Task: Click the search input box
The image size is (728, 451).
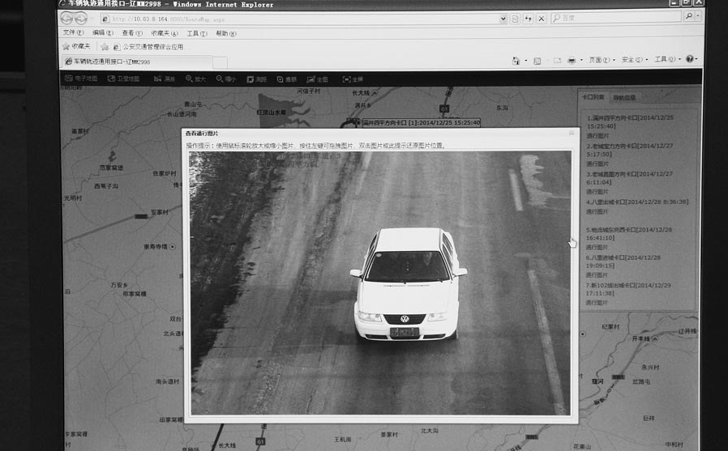Action: (616, 18)
